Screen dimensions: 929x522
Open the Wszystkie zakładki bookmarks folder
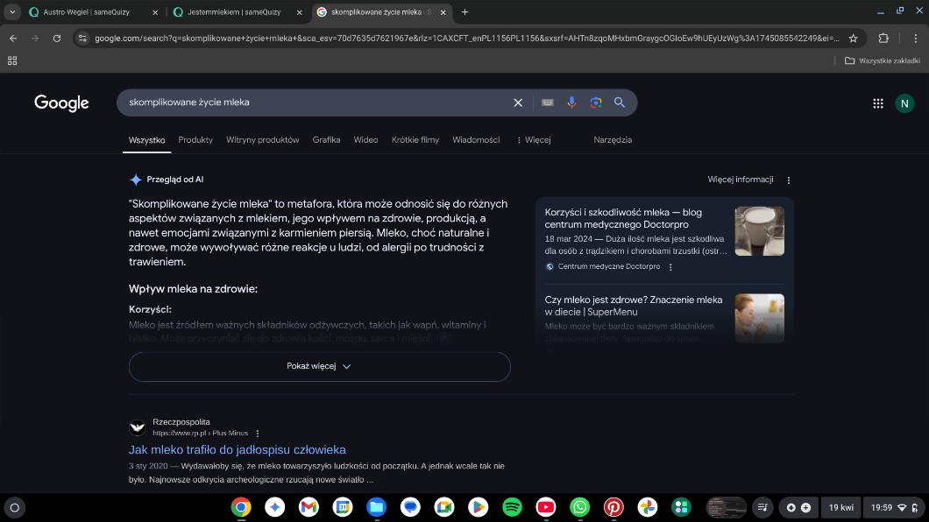[x=882, y=60]
